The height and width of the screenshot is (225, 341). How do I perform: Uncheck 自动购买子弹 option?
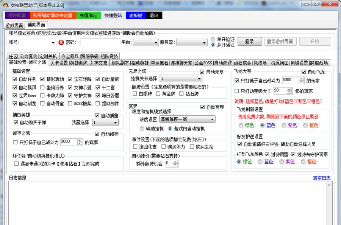pos(16,123)
